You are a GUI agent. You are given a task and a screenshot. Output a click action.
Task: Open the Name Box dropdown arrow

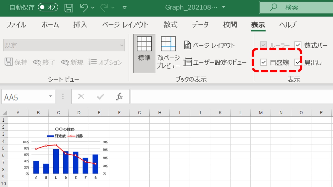pos(51,97)
